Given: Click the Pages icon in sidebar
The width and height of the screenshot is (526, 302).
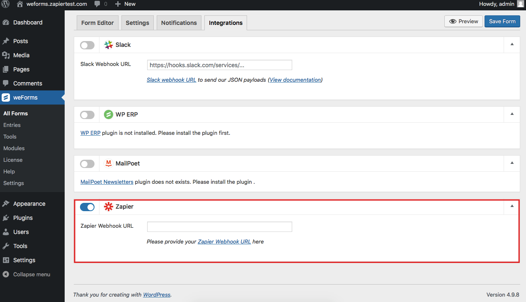Looking at the screenshot, I should point(6,69).
